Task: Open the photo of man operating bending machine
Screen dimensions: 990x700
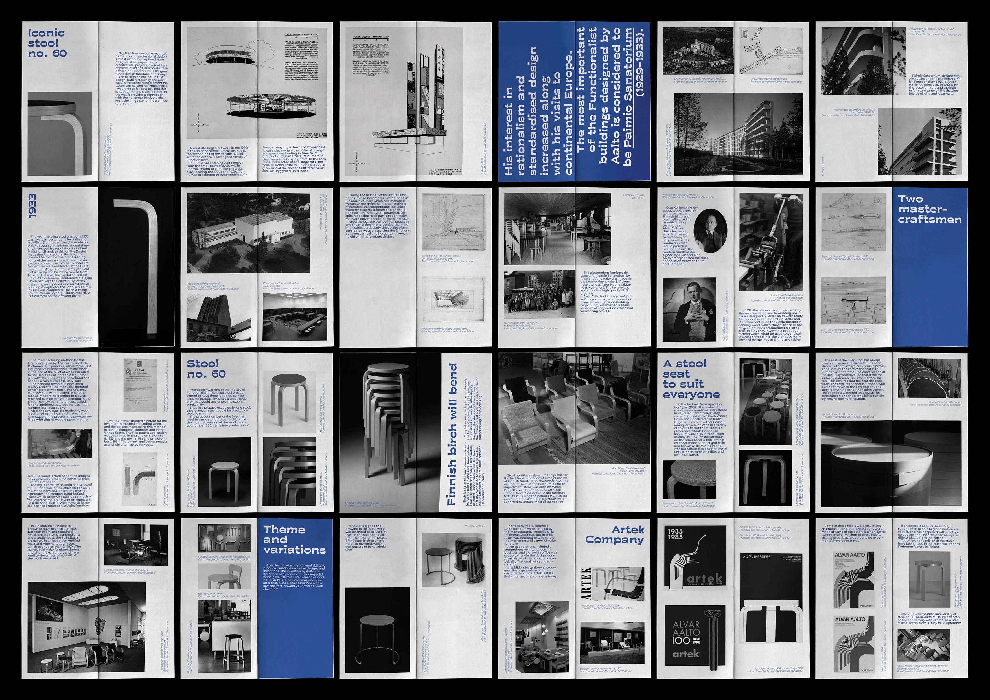Action: (771, 242)
